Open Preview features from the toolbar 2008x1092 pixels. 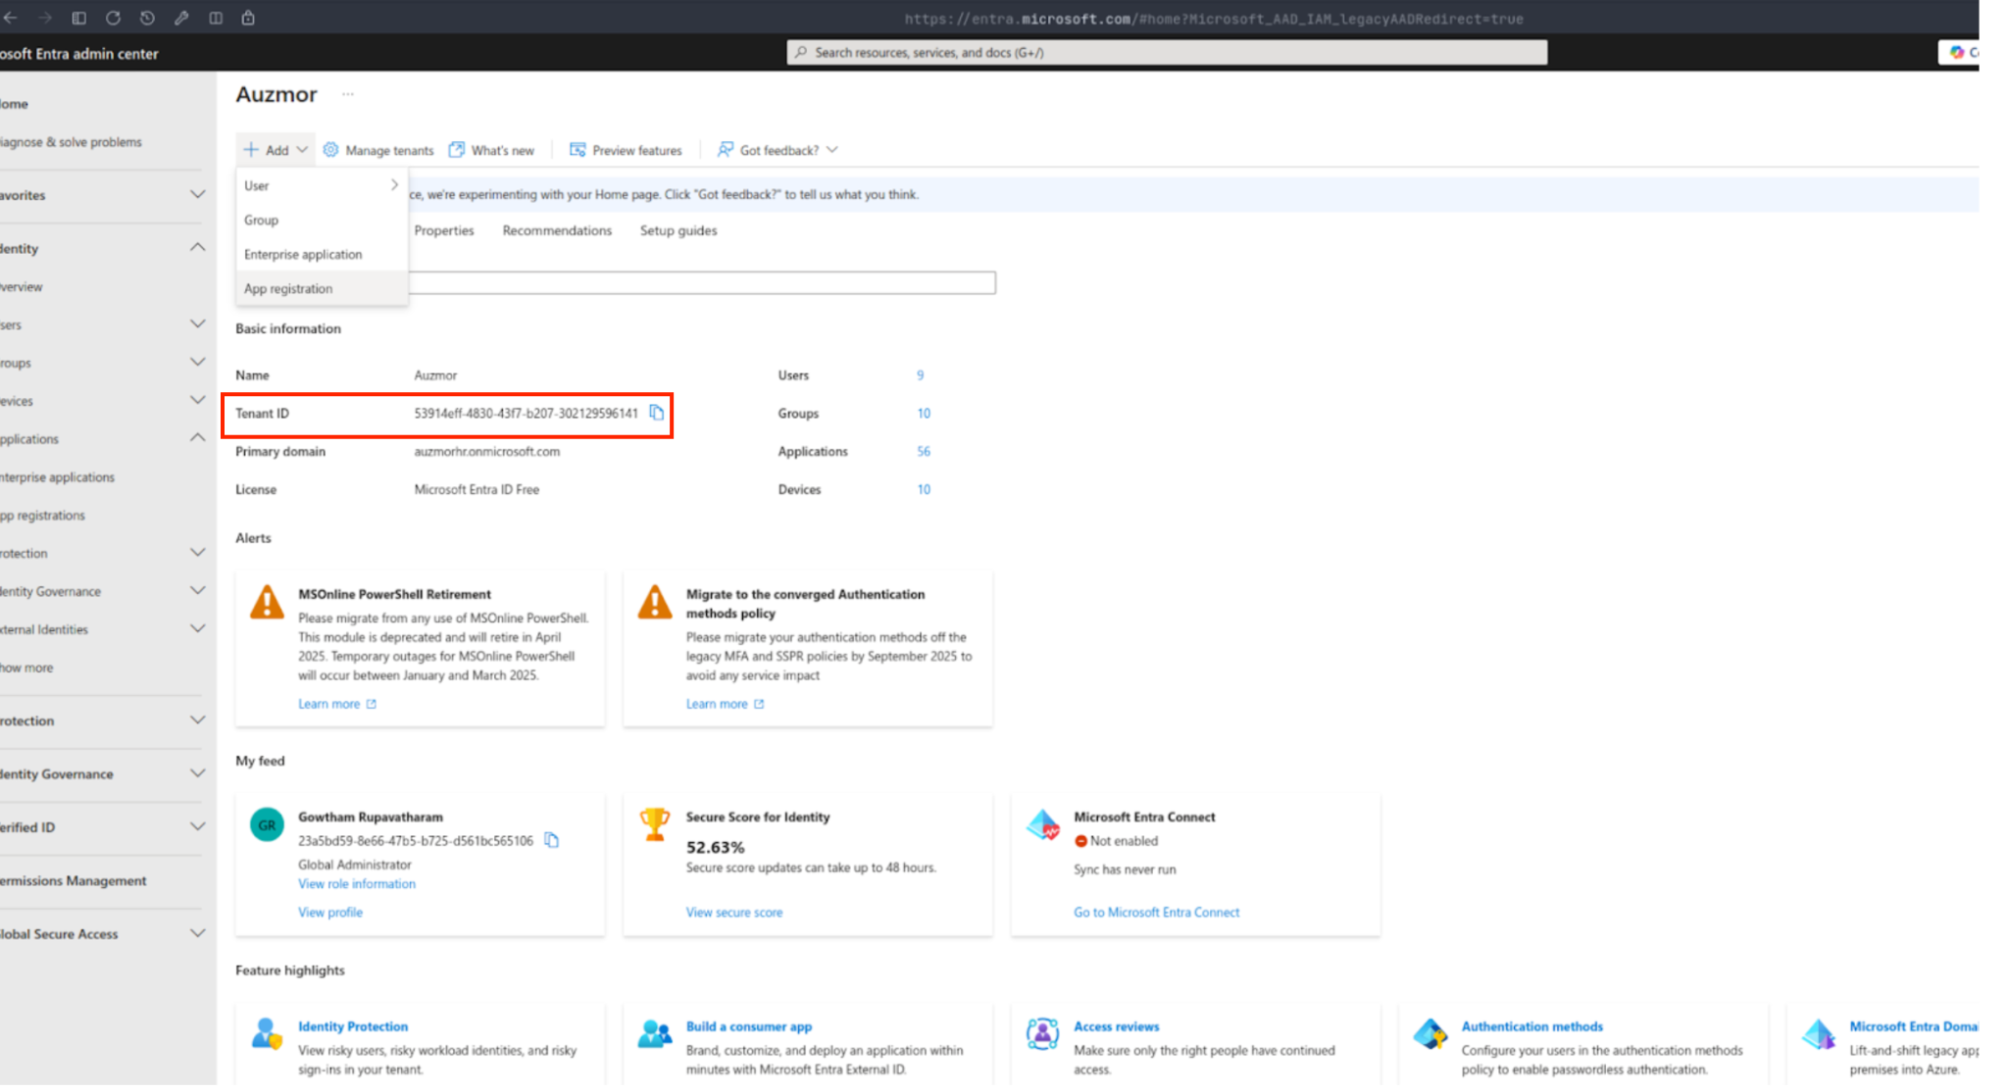[x=626, y=150]
